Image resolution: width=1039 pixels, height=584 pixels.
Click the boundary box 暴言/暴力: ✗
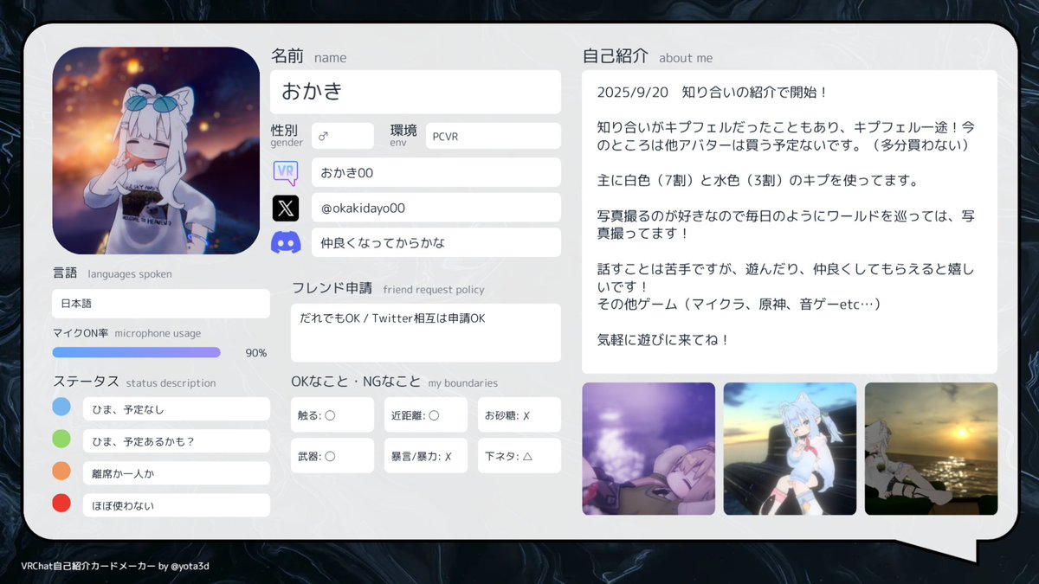click(426, 455)
